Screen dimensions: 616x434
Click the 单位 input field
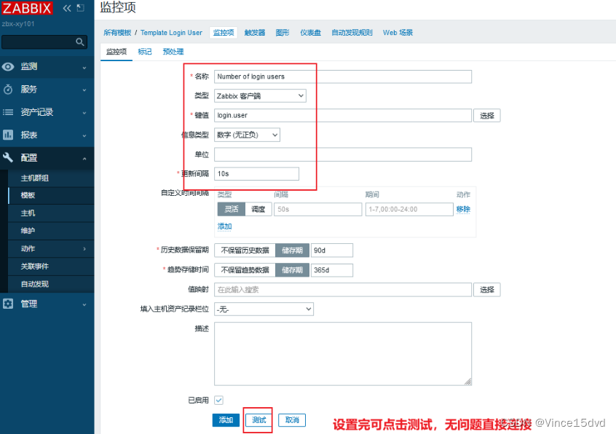(342, 154)
